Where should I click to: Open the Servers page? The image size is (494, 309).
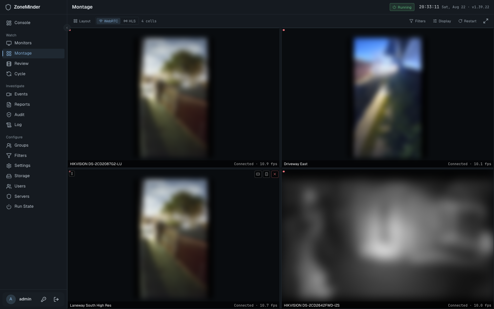[x=33, y=196]
